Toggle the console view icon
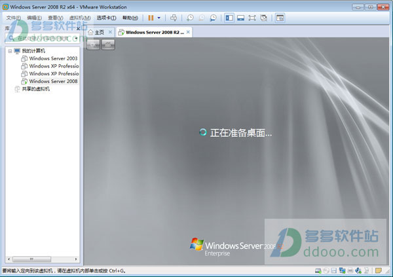This screenshot has width=393, height=277. pos(280,18)
